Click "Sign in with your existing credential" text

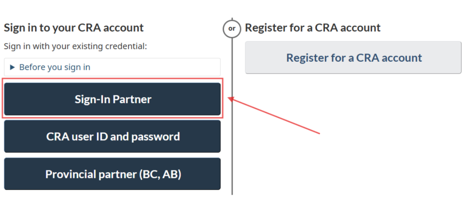click(75, 46)
